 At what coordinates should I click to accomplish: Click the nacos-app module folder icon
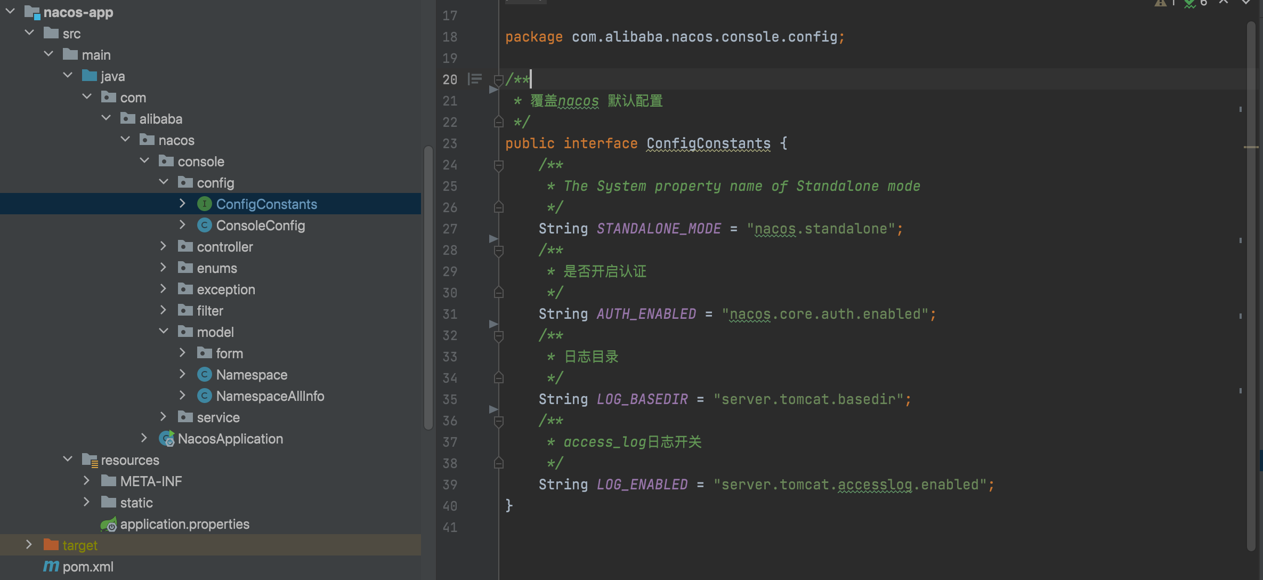coord(33,12)
